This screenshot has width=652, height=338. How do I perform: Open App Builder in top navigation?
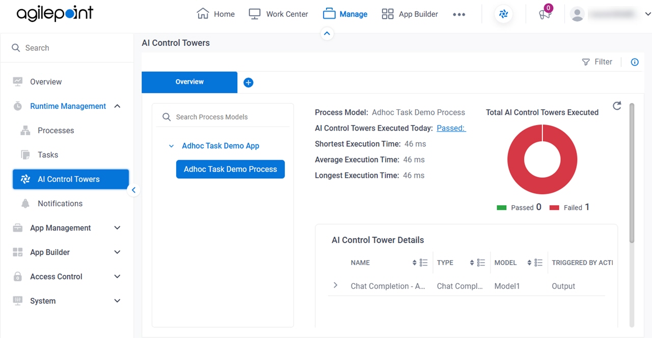(x=410, y=14)
